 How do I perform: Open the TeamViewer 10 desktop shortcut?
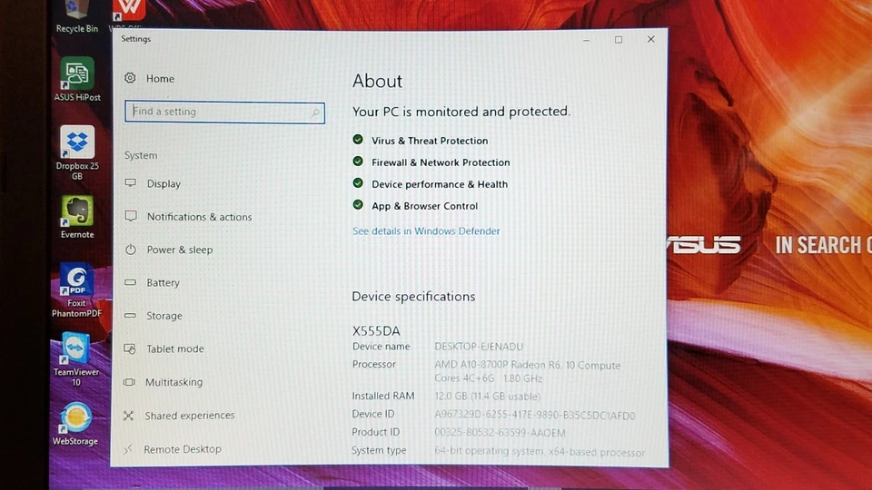point(76,359)
